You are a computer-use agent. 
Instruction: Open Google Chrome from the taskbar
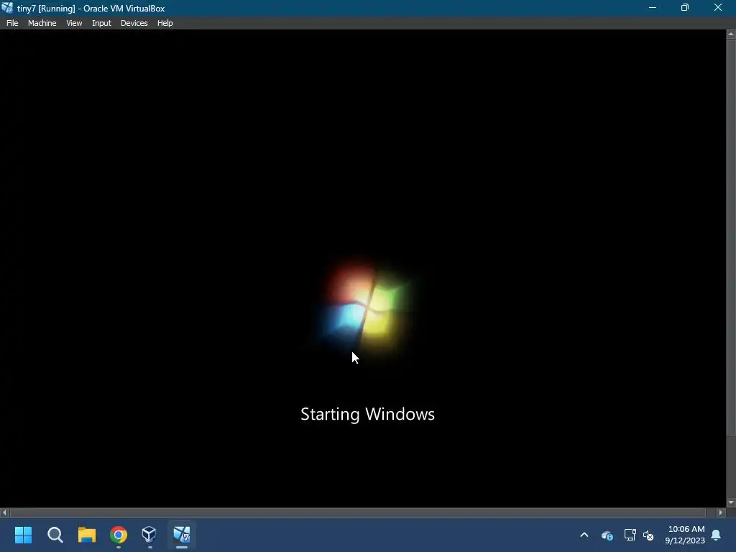coord(119,535)
